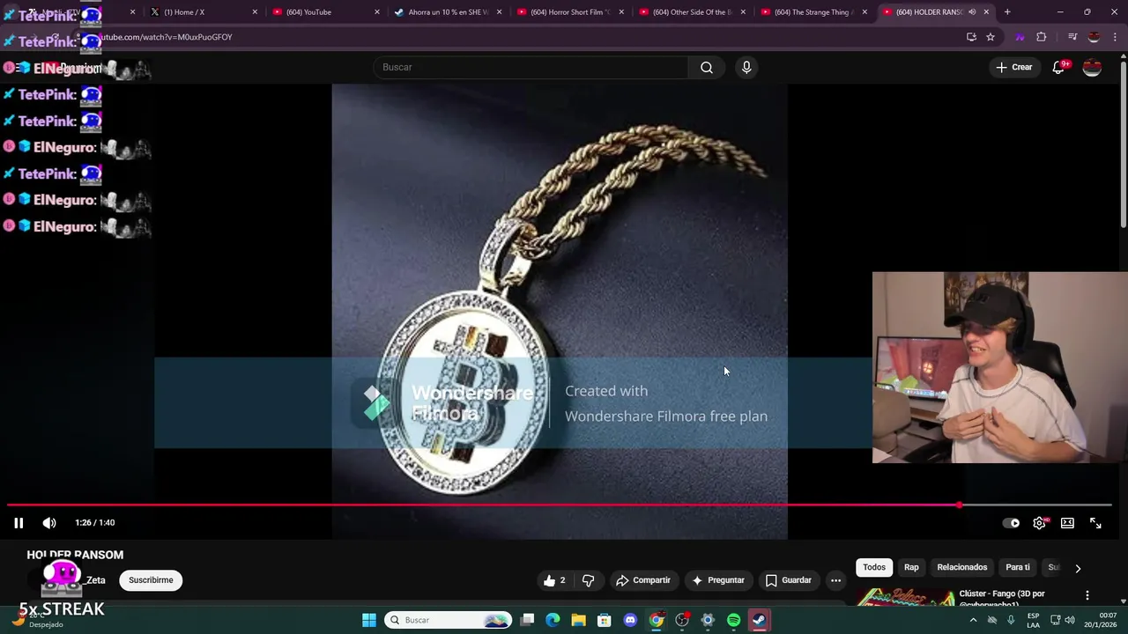
Task: Seek using the red video progress bar
Action: tap(560, 505)
